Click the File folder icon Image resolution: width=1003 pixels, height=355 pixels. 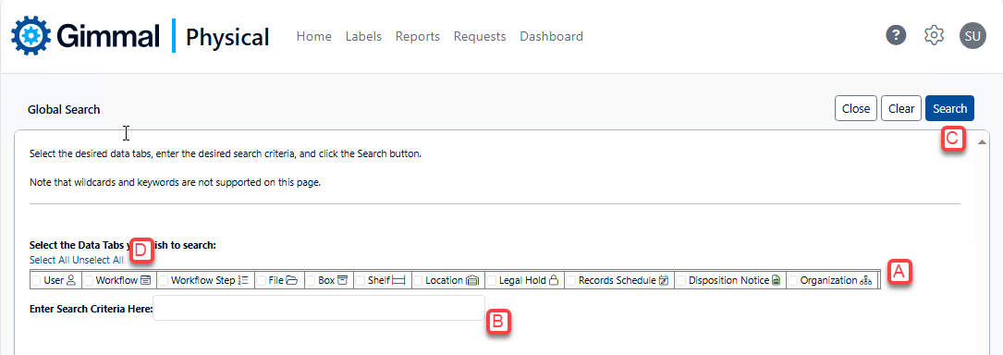click(x=292, y=280)
